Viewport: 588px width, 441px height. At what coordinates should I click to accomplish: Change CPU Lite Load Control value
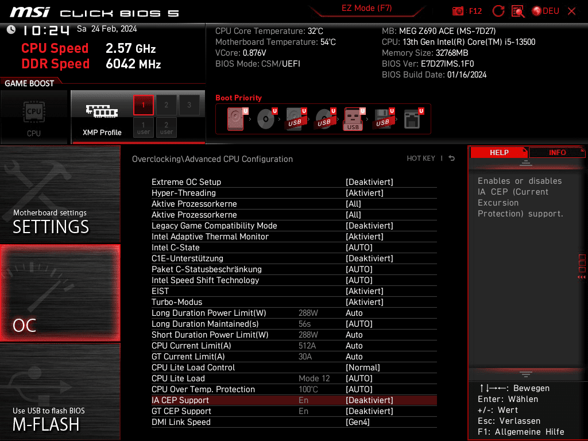click(x=363, y=367)
